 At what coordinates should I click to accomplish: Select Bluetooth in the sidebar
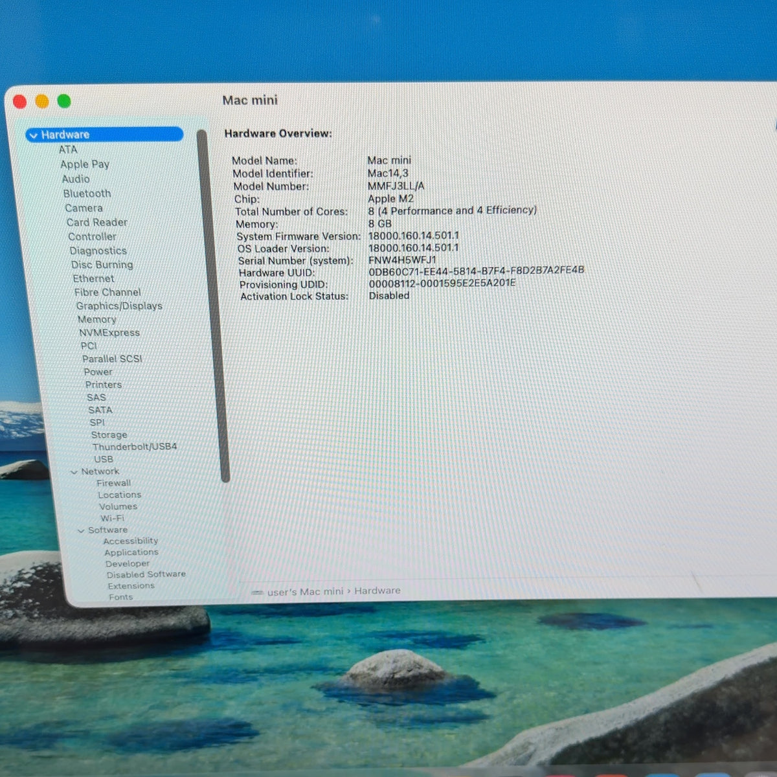pos(87,194)
